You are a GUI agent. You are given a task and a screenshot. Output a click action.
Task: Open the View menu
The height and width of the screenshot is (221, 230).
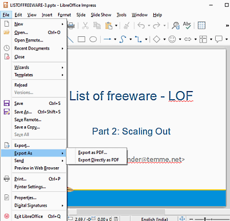(x=32, y=15)
